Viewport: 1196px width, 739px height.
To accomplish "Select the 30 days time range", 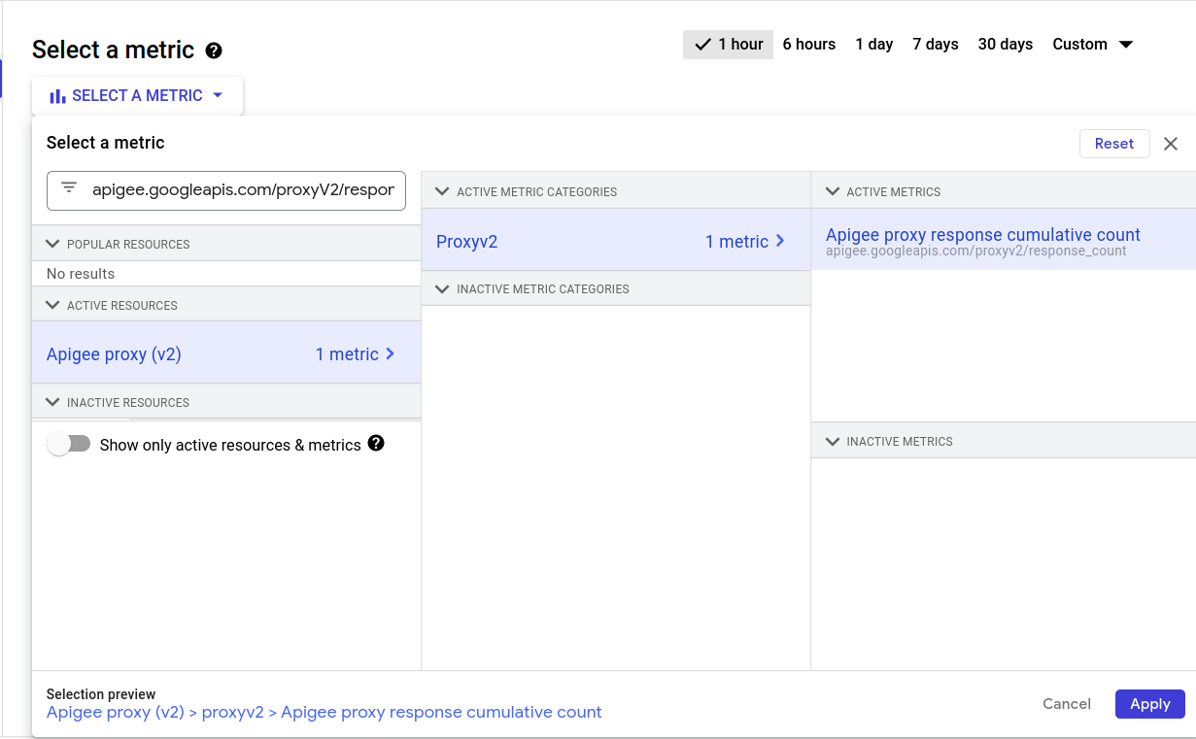I will click(x=1005, y=45).
